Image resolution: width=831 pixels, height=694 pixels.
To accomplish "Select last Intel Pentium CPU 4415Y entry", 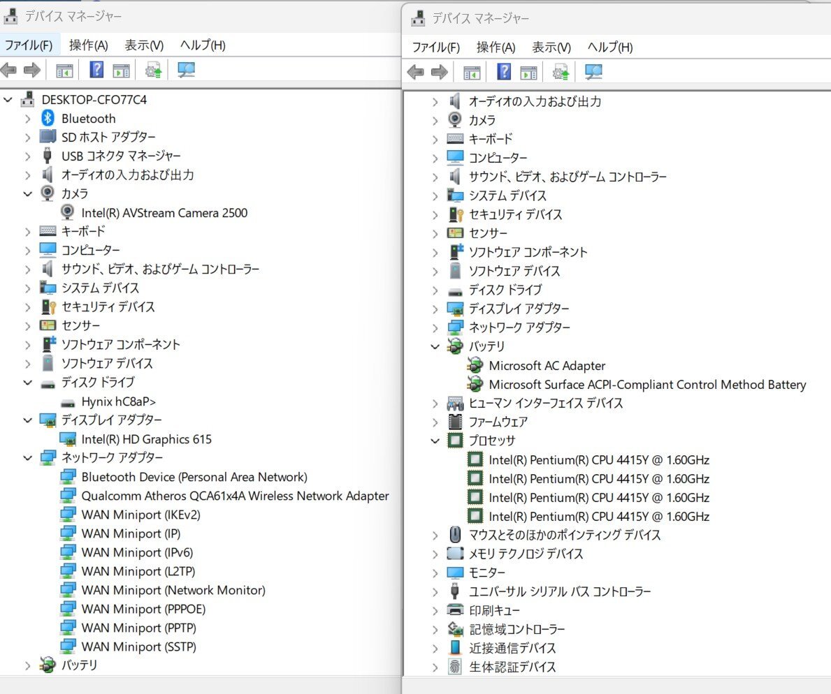I will click(599, 516).
